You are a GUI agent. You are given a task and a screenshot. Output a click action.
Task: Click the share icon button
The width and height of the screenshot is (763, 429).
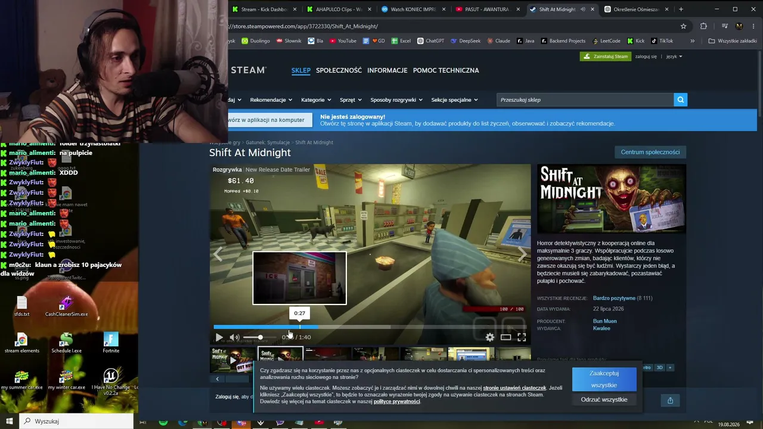pos(670,400)
